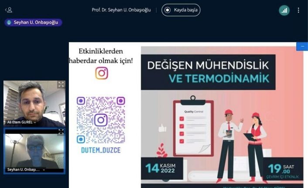308x188 pixels.
Task: Click the record circle icon inside Kayda başla
Action: click(x=168, y=10)
